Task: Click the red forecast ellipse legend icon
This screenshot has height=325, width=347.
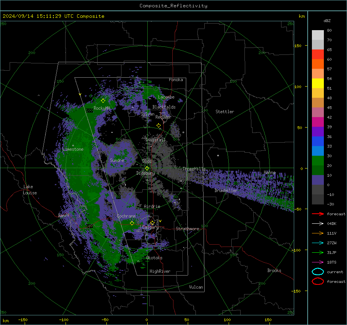Action: 318,281
